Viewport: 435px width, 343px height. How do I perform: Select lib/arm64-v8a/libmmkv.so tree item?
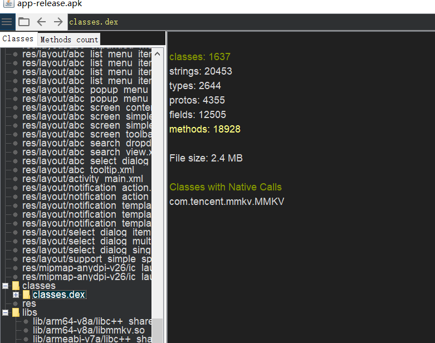coord(89,330)
